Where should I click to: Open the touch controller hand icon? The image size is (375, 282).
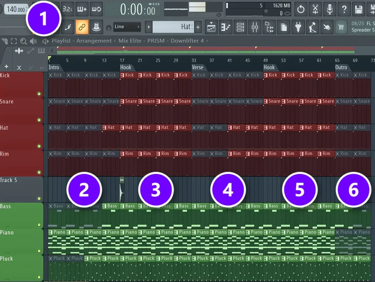tap(327, 27)
